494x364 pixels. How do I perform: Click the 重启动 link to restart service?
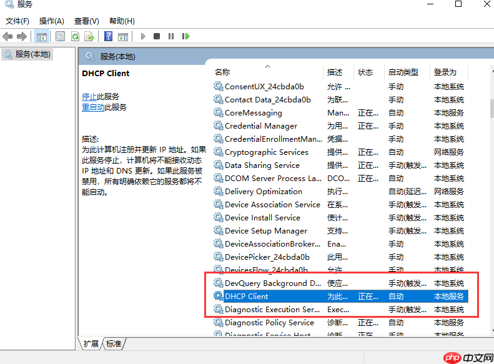92,107
